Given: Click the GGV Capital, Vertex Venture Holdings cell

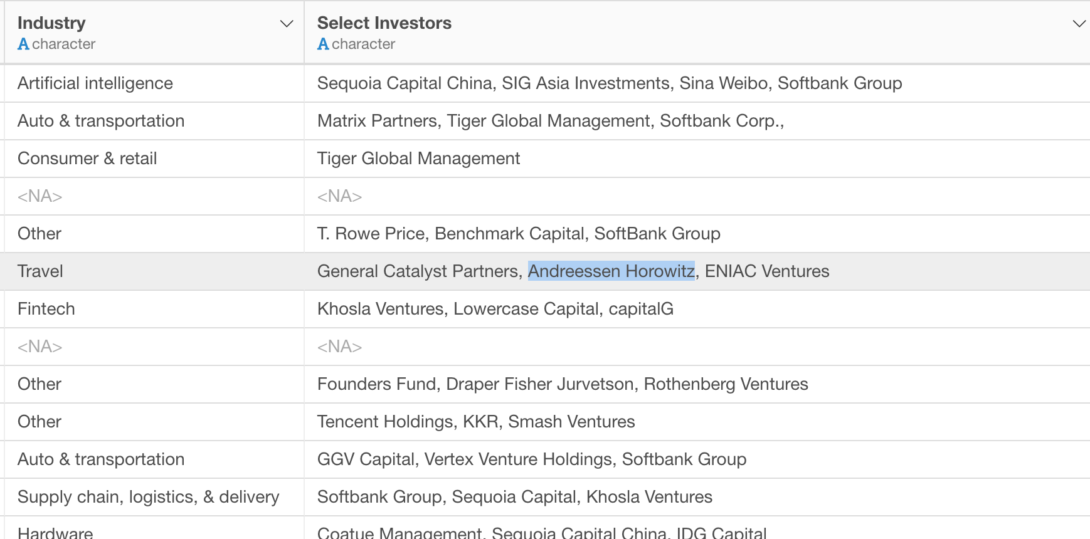Looking at the screenshot, I should tap(697, 459).
